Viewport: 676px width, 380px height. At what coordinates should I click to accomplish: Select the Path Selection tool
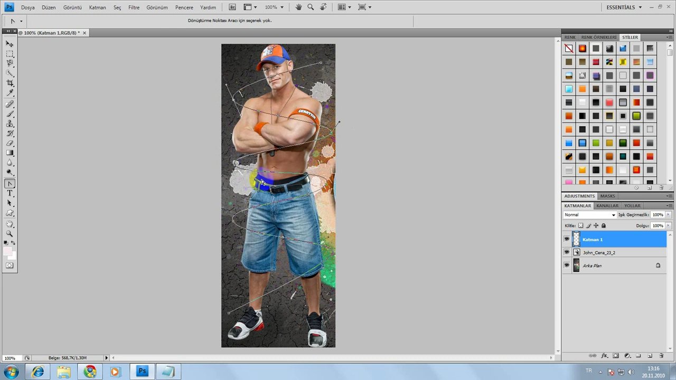pyautogui.click(x=10, y=203)
